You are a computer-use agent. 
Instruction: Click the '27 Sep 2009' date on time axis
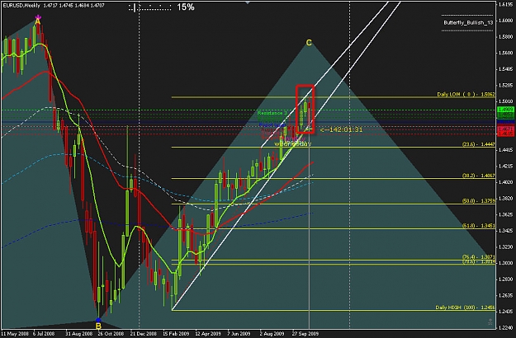[x=305, y=334]
